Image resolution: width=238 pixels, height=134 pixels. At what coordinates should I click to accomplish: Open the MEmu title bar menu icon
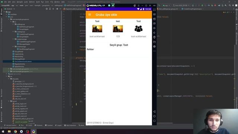click(138, 6)
